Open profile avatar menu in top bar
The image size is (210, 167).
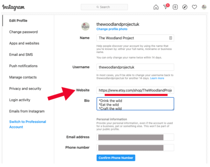(x=204, y=7)
